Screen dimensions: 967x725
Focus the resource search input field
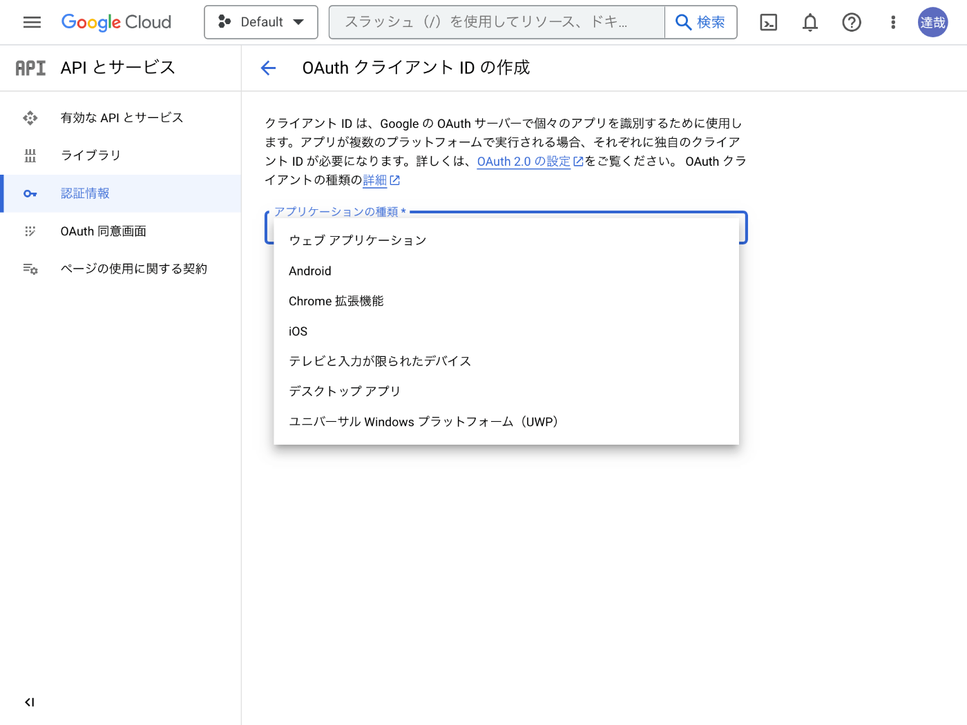[497, 22]
